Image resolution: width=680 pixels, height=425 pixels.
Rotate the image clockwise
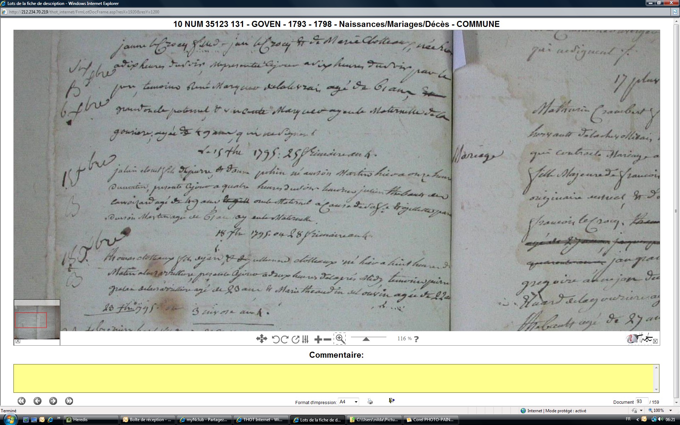click(x=285, y=339)
